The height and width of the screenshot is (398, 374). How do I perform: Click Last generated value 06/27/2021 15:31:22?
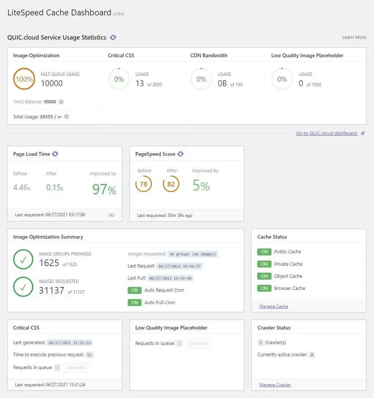click(x=70, y=343)
